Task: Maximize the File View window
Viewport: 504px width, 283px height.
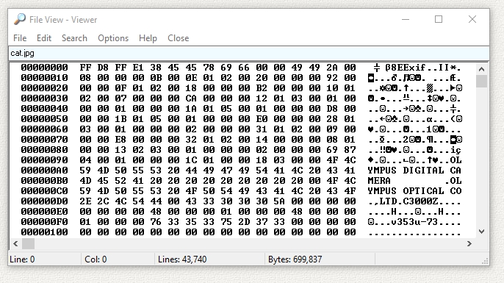Action: [439, 19]
